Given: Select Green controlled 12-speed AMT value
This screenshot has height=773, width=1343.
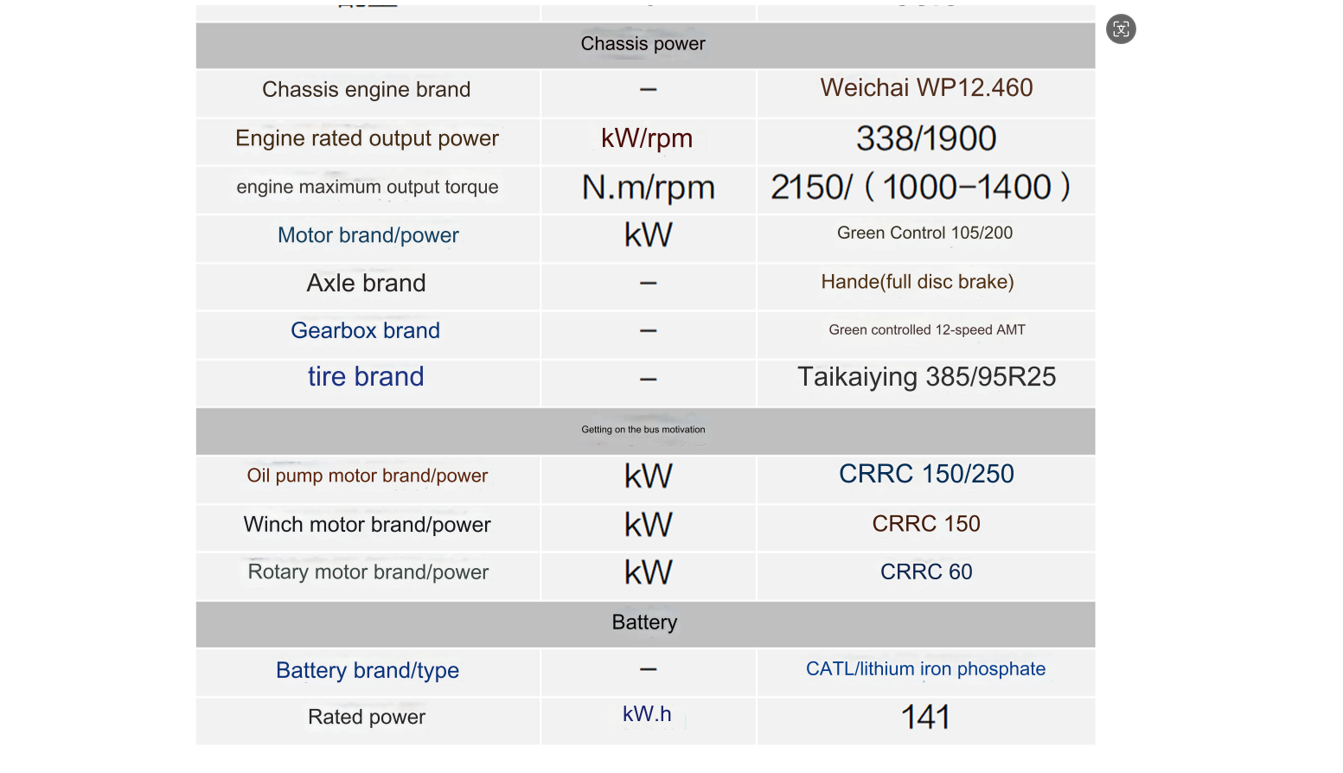Looking at the screenshot, I should click(927, 330).
